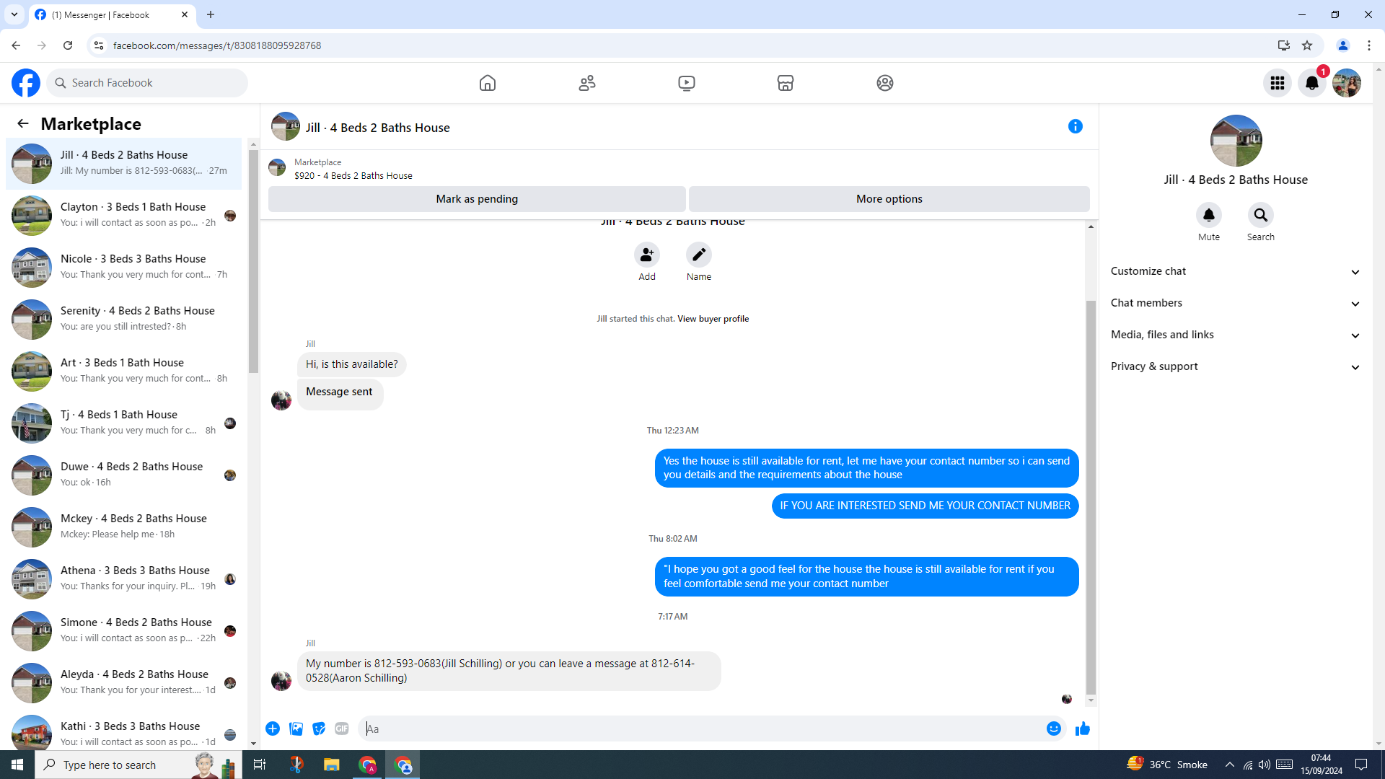1385x779 pixels.
Task: Open the Facebook menu grid icon
Action: 1278,83
